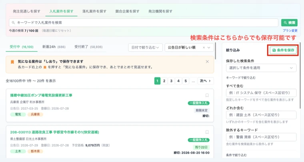
Task: Click the 除外するキーワード field
Action: point(261,137)
